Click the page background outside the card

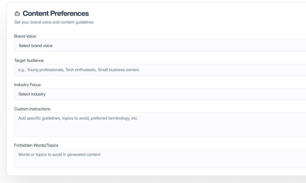[149, 180]
